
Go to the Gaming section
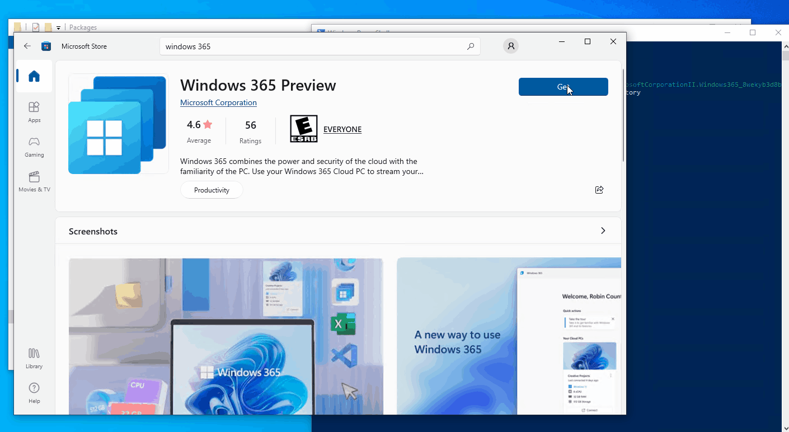pos(34,147)
